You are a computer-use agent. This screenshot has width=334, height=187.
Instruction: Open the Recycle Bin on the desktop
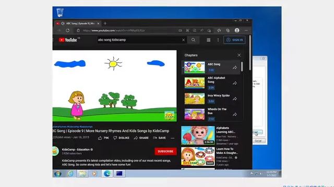tap(60, 12)
